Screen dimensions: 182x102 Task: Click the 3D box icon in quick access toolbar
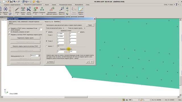[x=23, y=1]
